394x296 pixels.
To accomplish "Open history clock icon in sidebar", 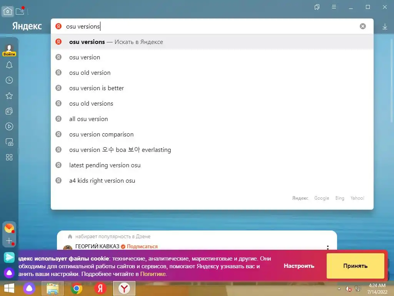I will coord(9,80).
